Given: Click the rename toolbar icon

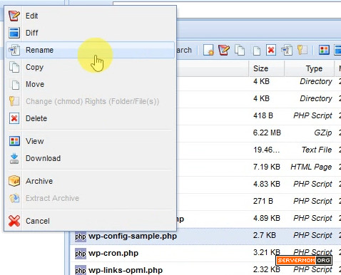Looking at the screenshot, I should 287,50.
